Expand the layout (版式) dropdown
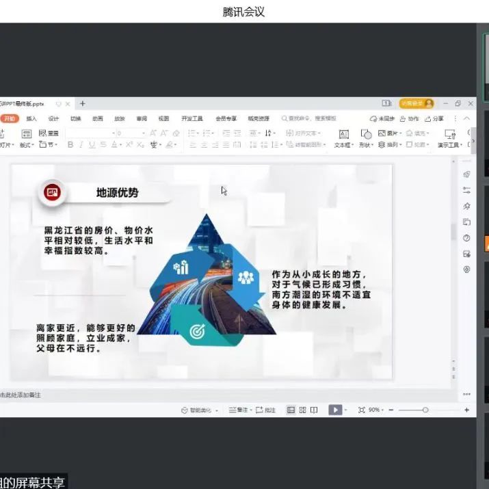 [28, 144]
